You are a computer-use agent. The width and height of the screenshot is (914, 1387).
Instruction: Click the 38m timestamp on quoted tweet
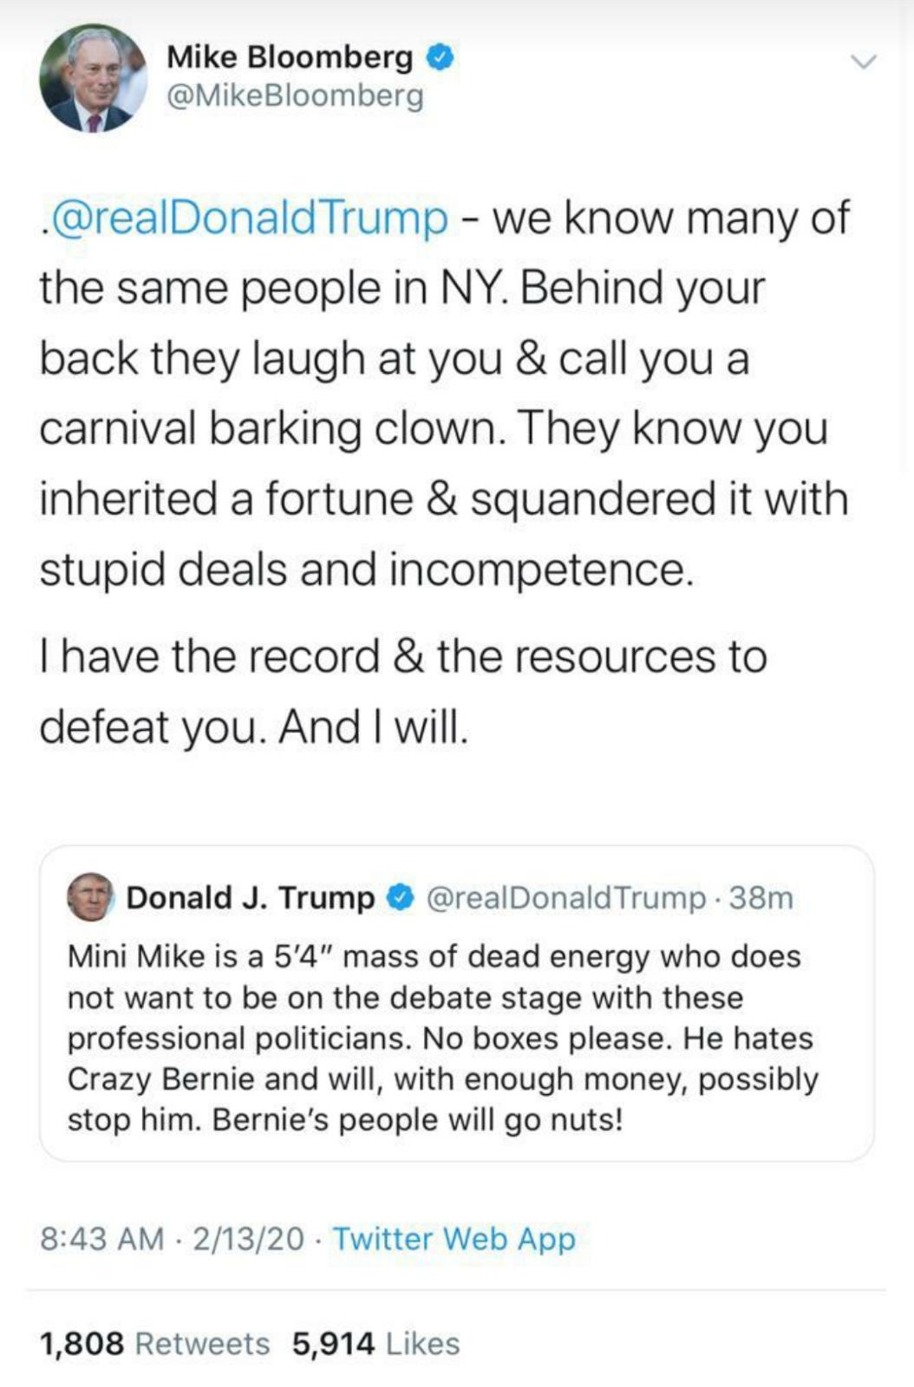coord(761,897)
